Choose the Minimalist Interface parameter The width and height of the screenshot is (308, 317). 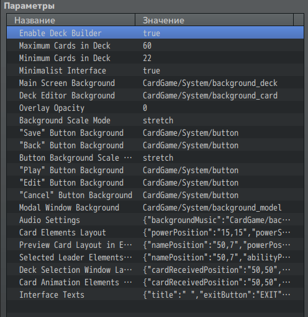[155, 70]
